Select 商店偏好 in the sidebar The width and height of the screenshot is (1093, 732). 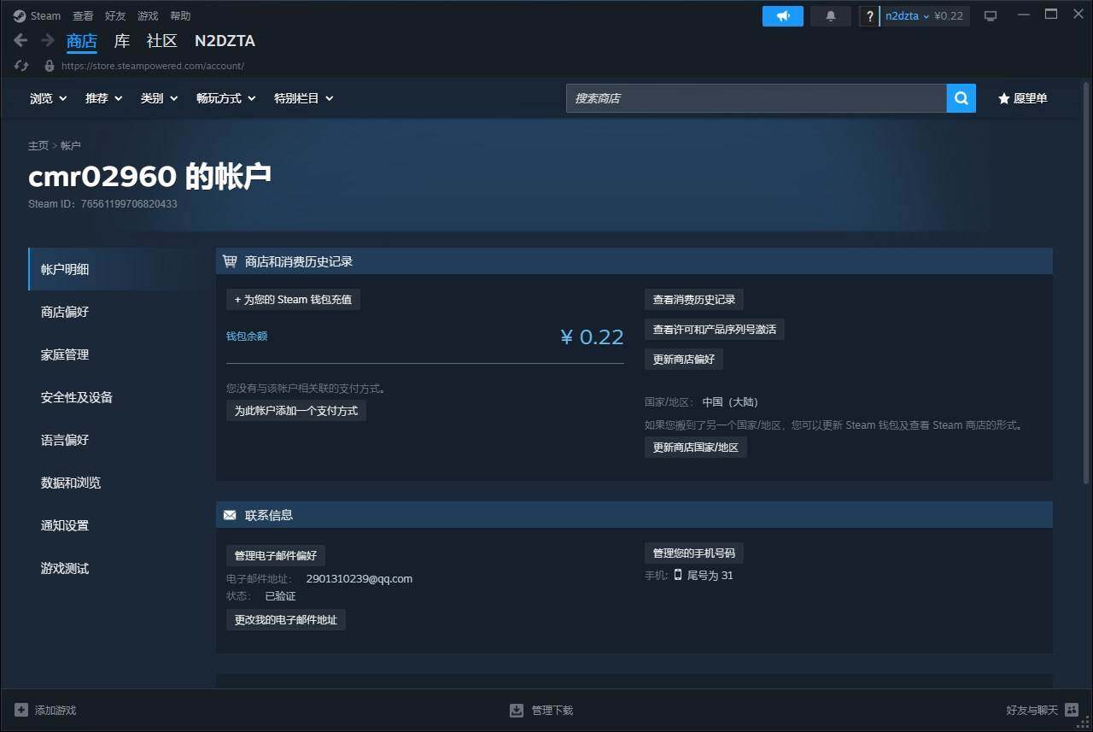(x=114, y=312)
